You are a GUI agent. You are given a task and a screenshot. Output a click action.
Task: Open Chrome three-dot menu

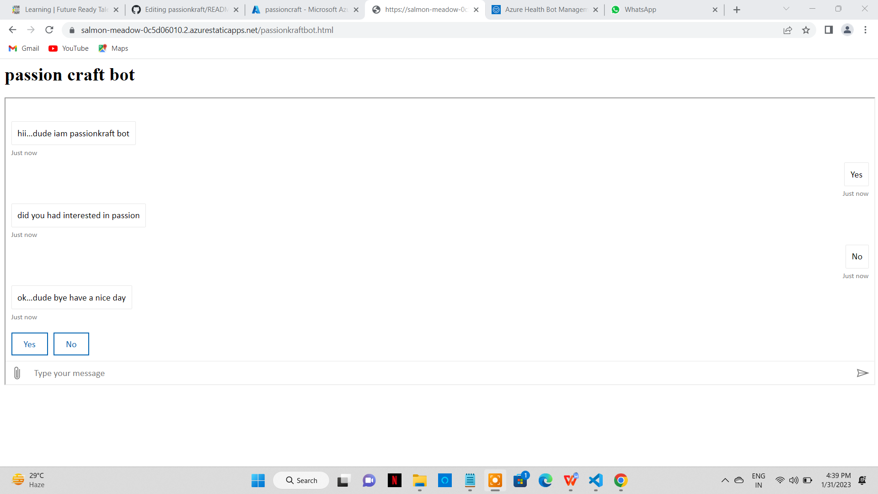click(x=865, y=30)
